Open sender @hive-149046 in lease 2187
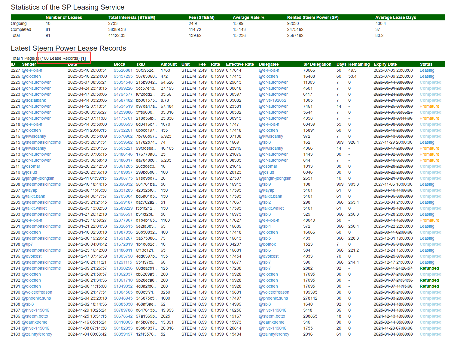The width and height of the screenshot is (457, 338). (35, 310)
